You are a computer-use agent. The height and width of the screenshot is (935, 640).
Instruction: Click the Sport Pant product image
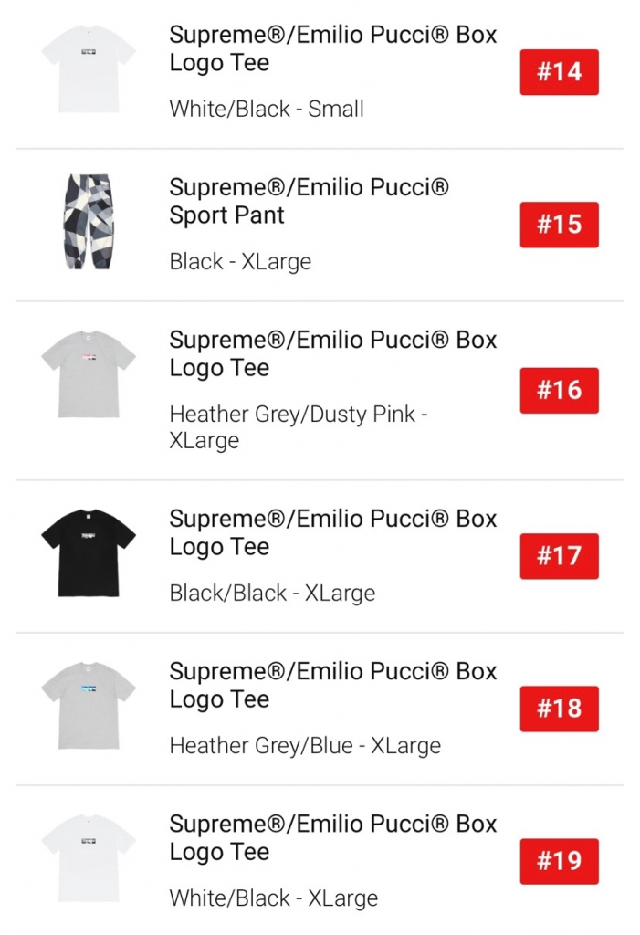click(88, 224)
